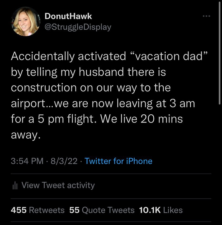Click the Tweet activity bar chart icon

pos(15,185)
